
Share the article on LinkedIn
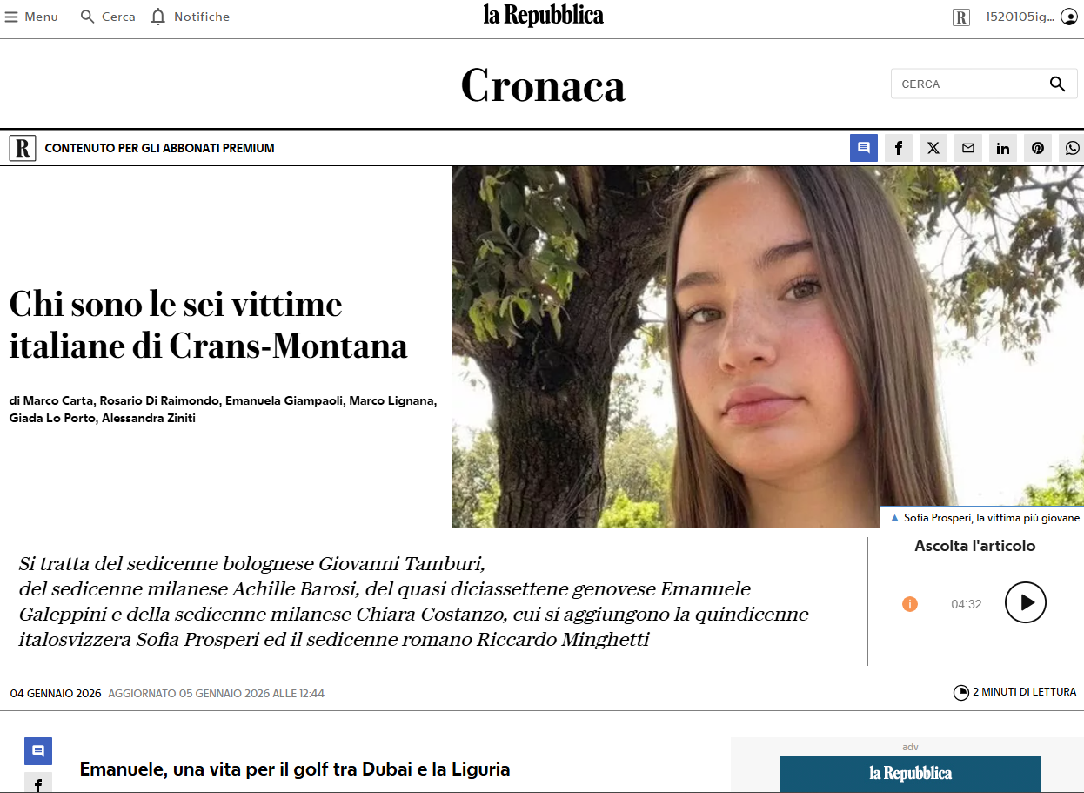[x=1003, y=148]
